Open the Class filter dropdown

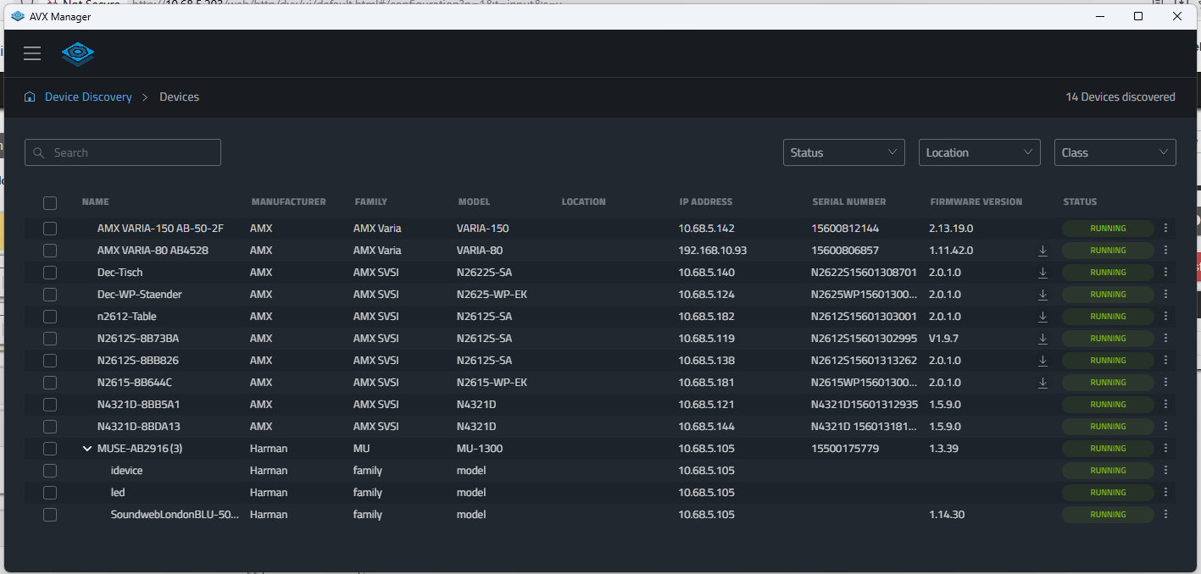(x=1115, y=152)
